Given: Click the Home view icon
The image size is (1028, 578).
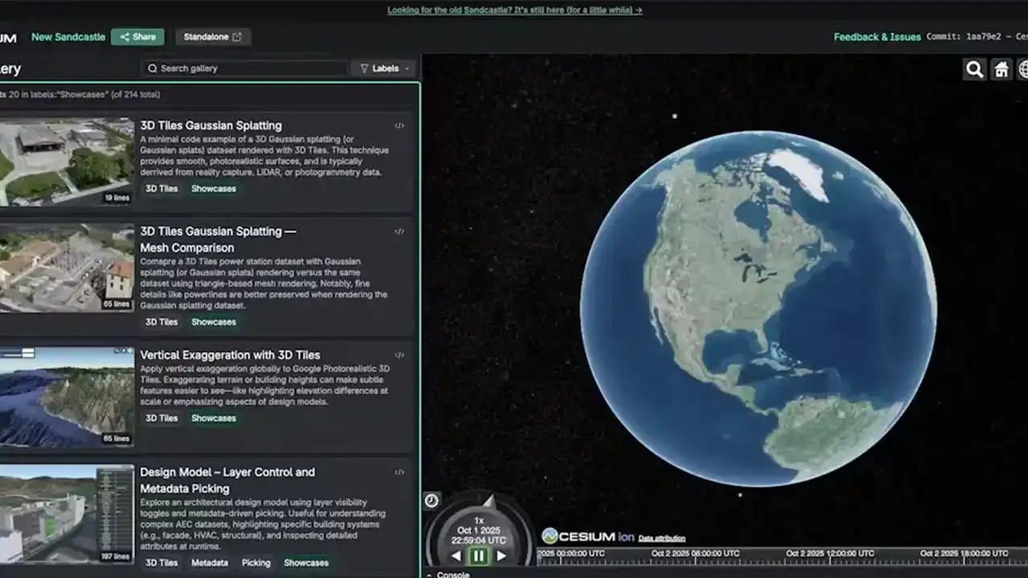Looking at the screenshot, I should point(1001,70).
